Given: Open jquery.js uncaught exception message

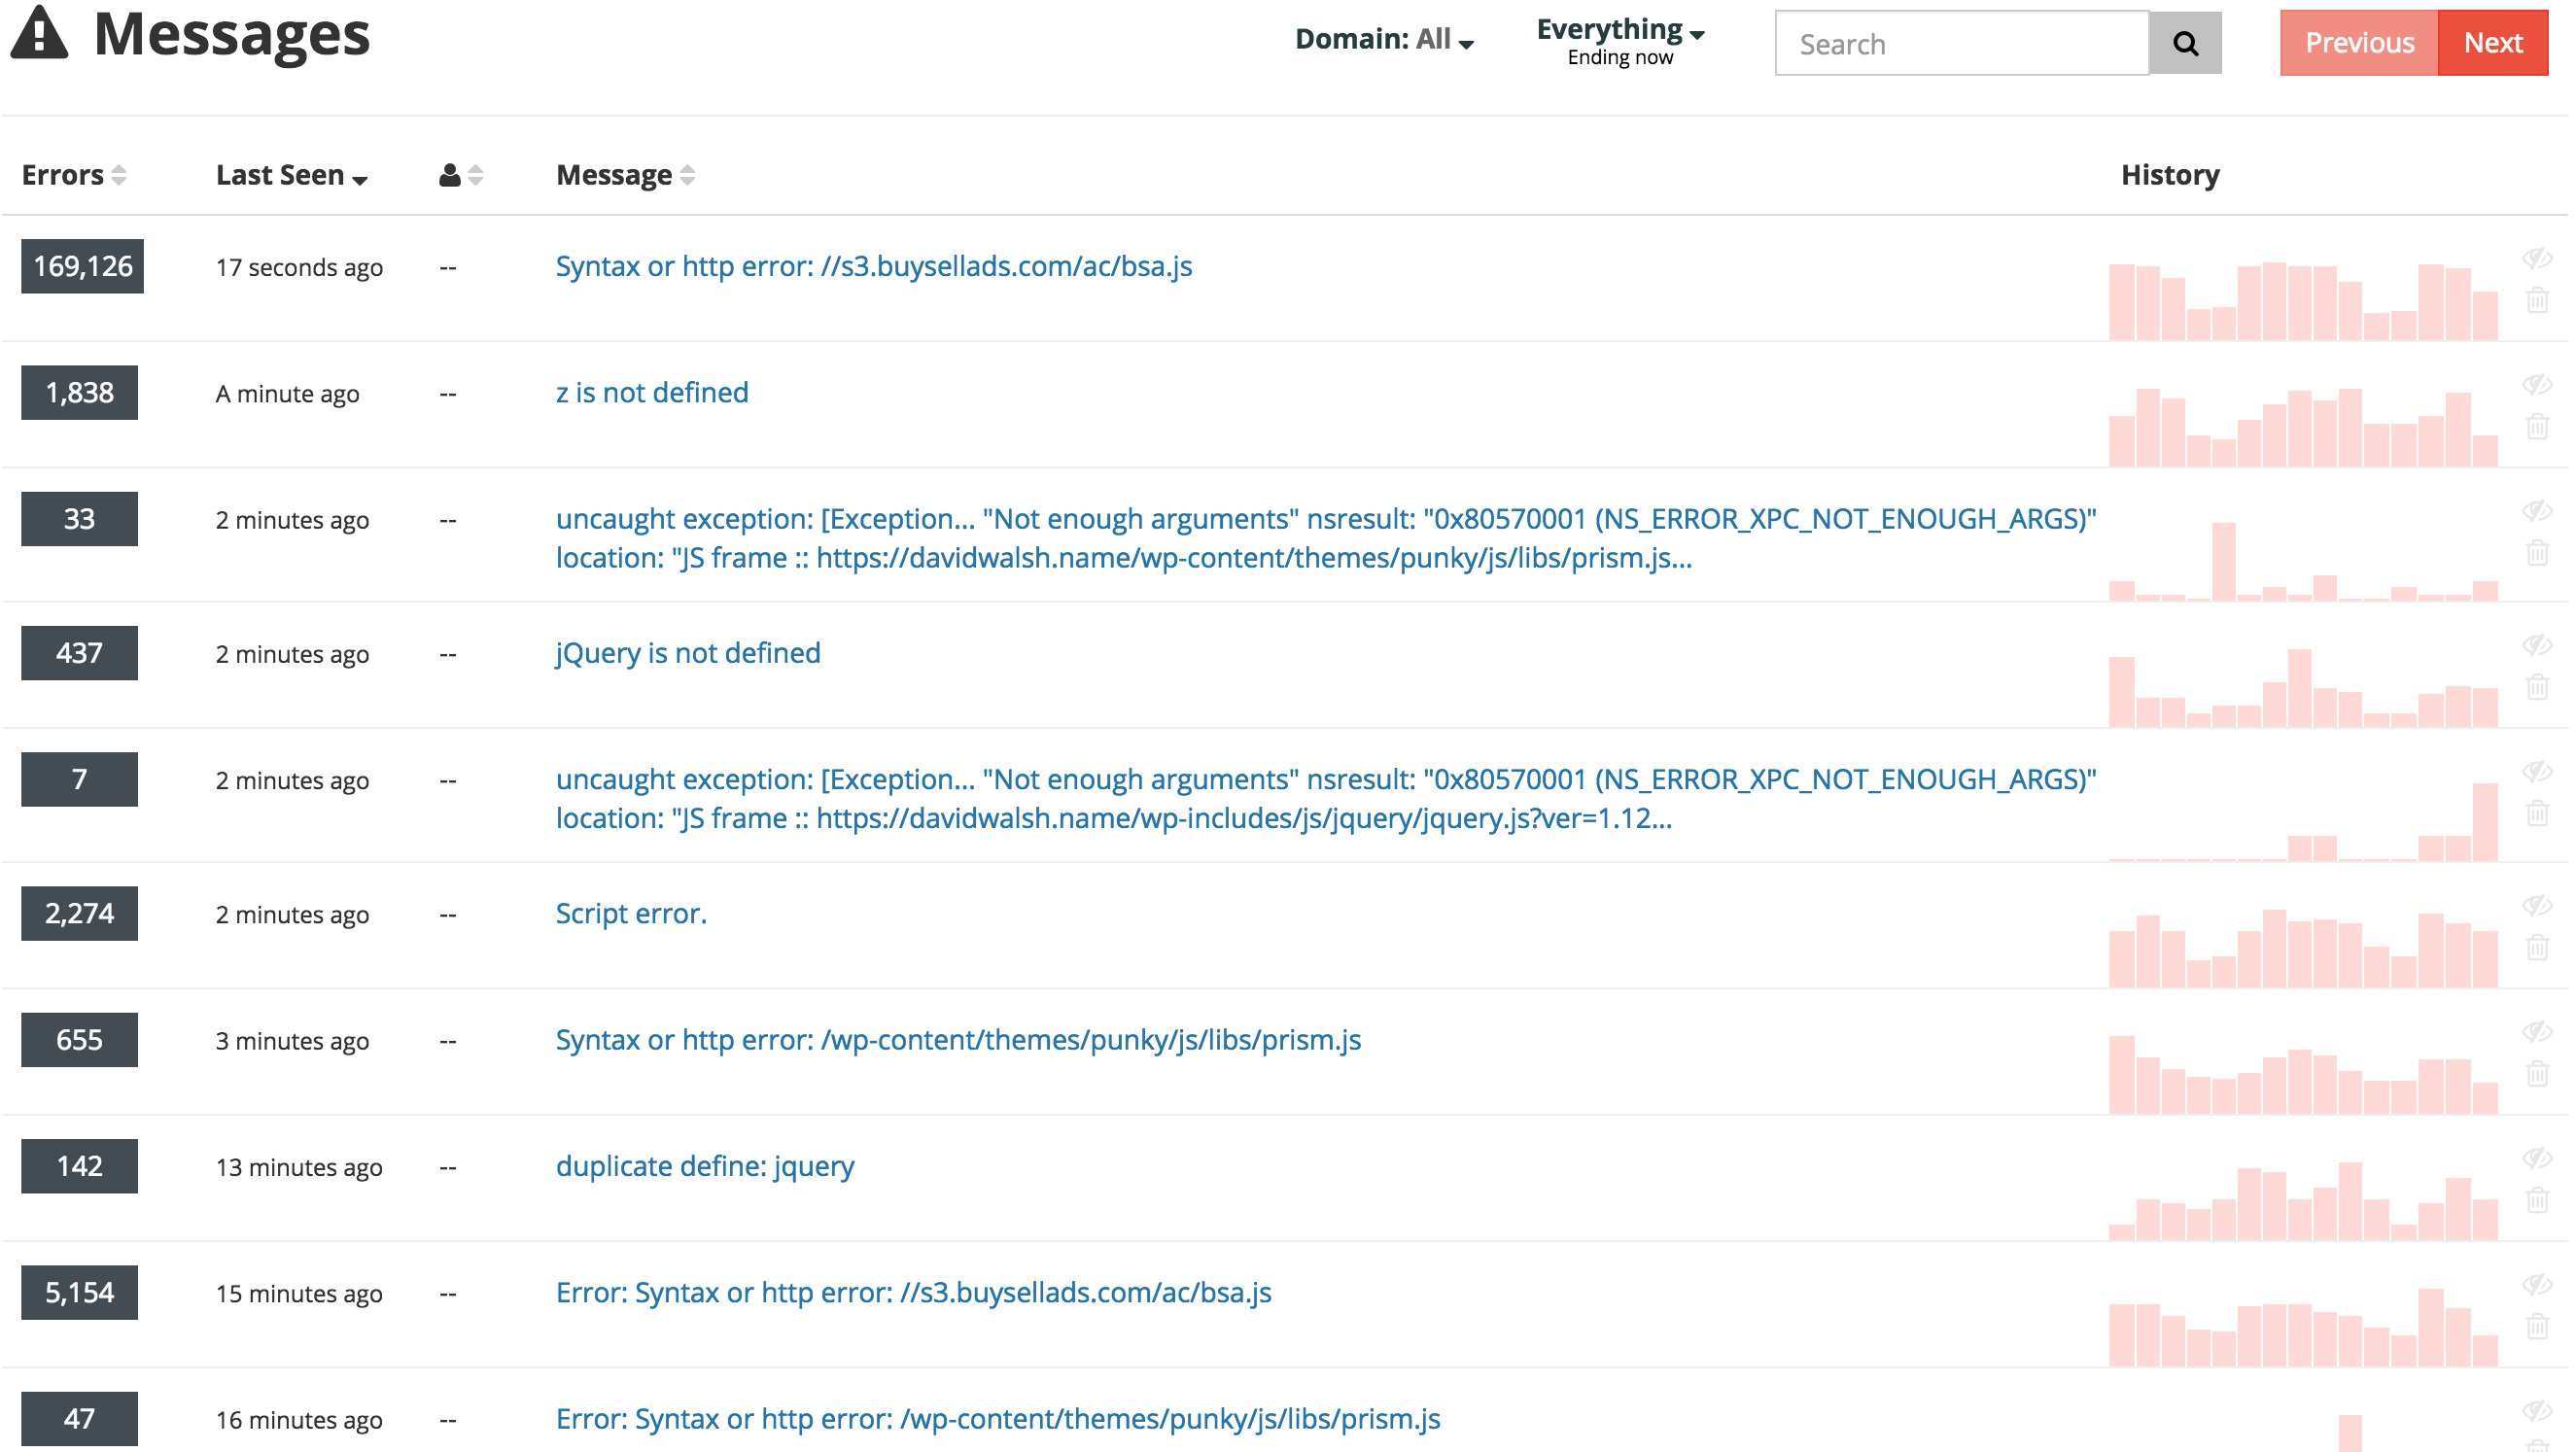Looking at the screenshot, I should pyautogui.click(x=1326, y=798).
